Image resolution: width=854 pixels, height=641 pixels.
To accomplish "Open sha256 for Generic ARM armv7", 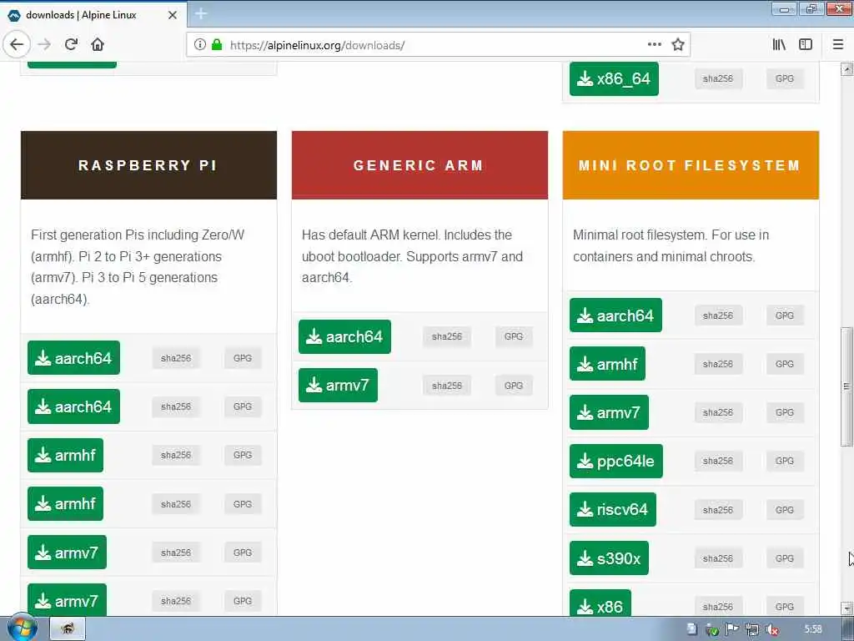I will pos(447,386).
